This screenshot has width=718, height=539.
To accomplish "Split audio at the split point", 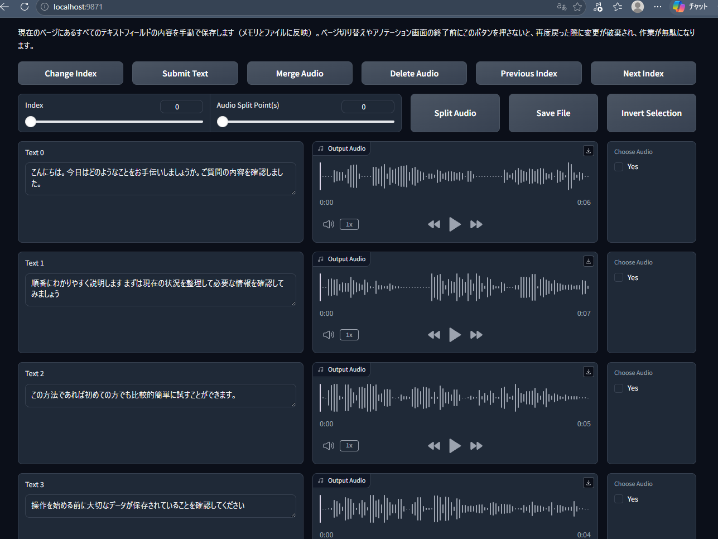I will [455, 113].
